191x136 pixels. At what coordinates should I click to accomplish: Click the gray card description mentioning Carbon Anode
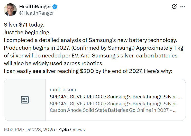[113, 107]
